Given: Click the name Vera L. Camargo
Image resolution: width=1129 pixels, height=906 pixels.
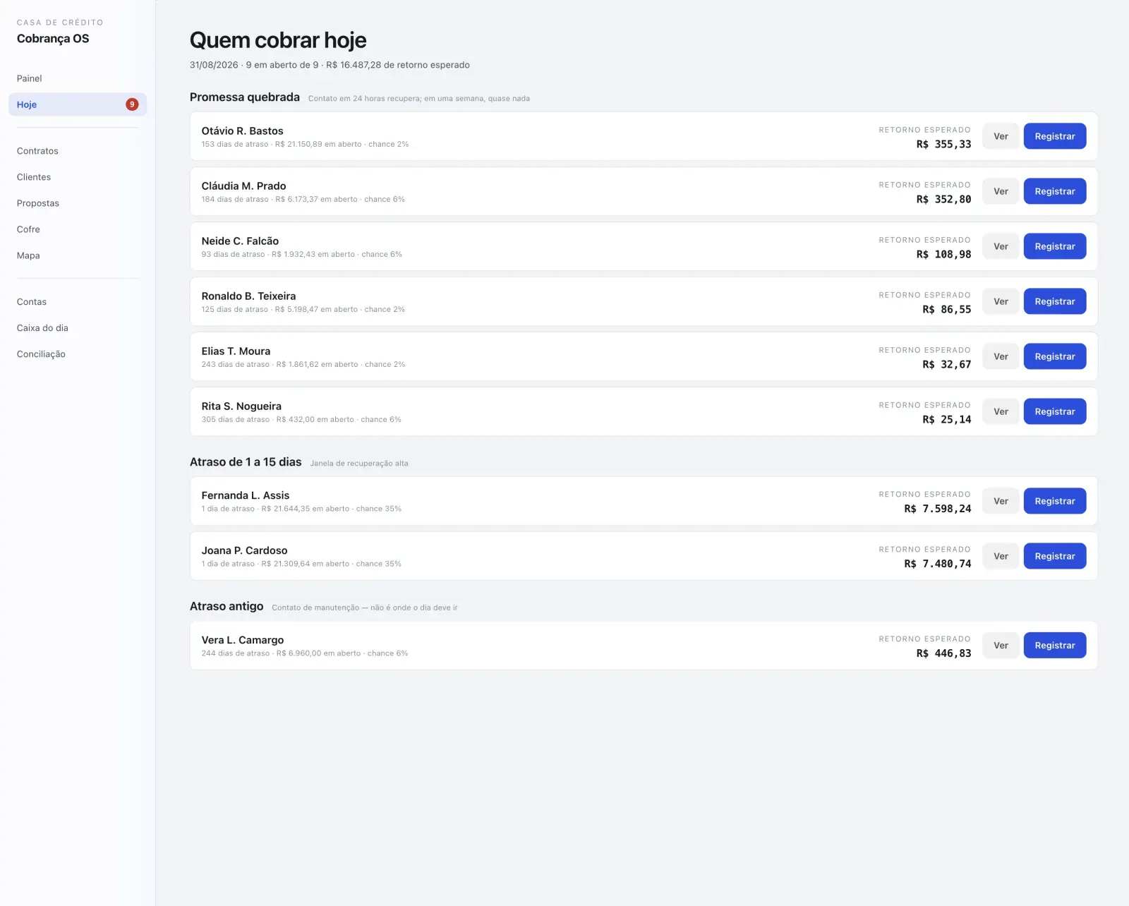Looking at the screenshot, I should [243, 640].
